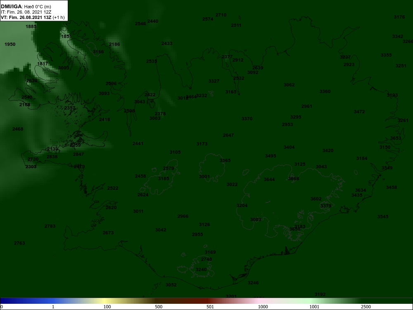Click the map value 3052
The height and width of the screenshot is (310, 413).
pyautogui.click(x=171, y=285)
